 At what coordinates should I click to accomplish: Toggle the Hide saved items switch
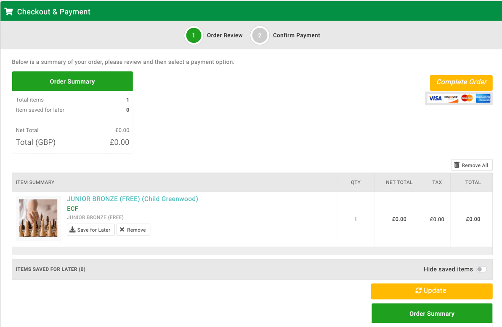tap(481, 269)
